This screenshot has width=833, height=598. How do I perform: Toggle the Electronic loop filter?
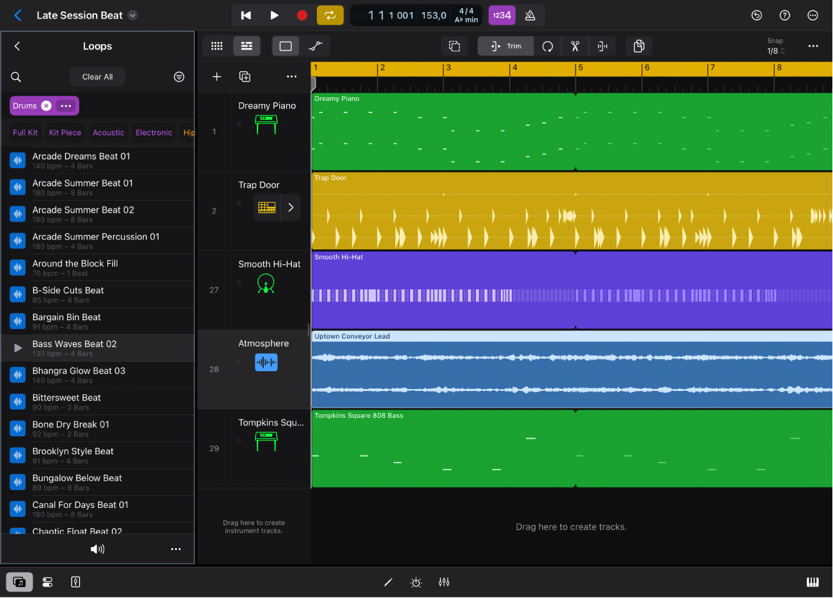(153, 132)
